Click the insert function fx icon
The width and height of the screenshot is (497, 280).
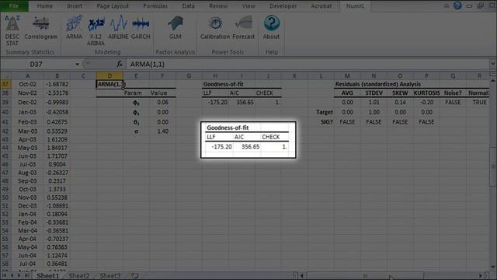pos(120,64)
